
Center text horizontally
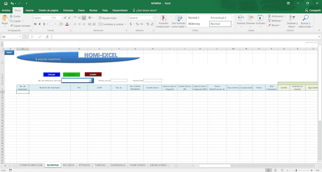(x=79, y=24)
